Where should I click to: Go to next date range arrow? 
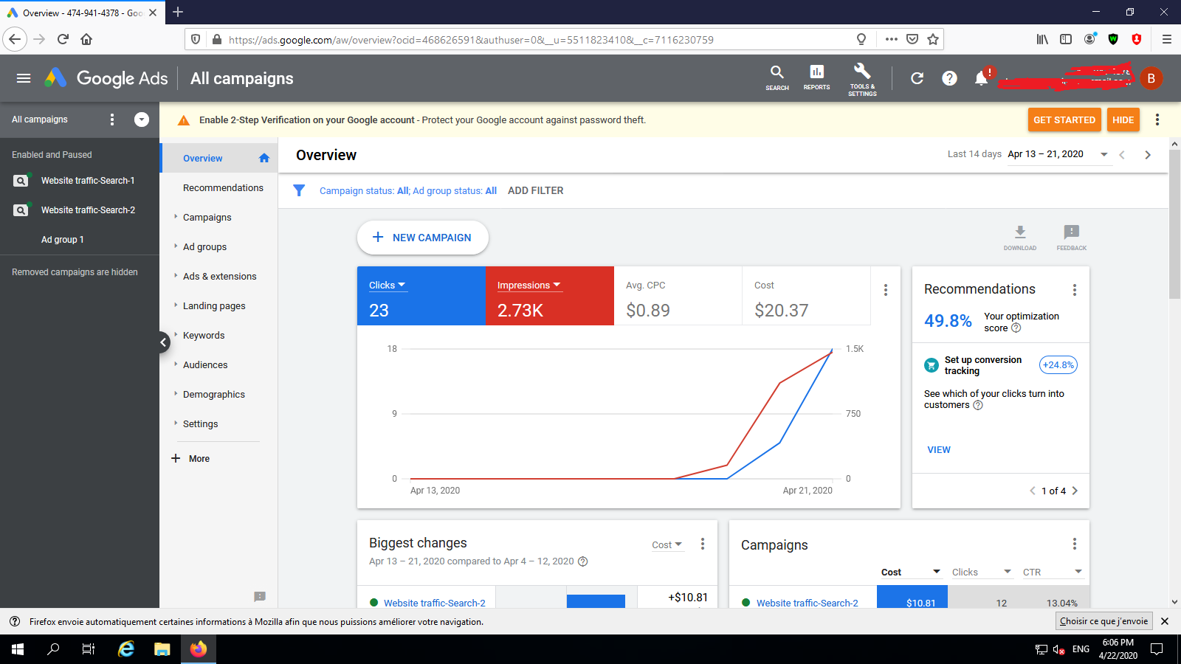coord(1148,154)
